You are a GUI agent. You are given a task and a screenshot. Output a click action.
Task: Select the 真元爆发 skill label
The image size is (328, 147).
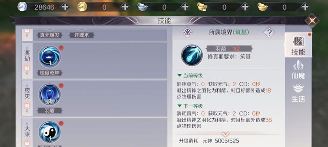tap(49, 35)
